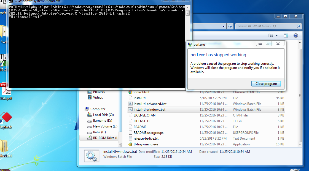This screenshot has width=309, height=171.
Task: Click the magnifier icon in the search box
Action: pos(298,26)
